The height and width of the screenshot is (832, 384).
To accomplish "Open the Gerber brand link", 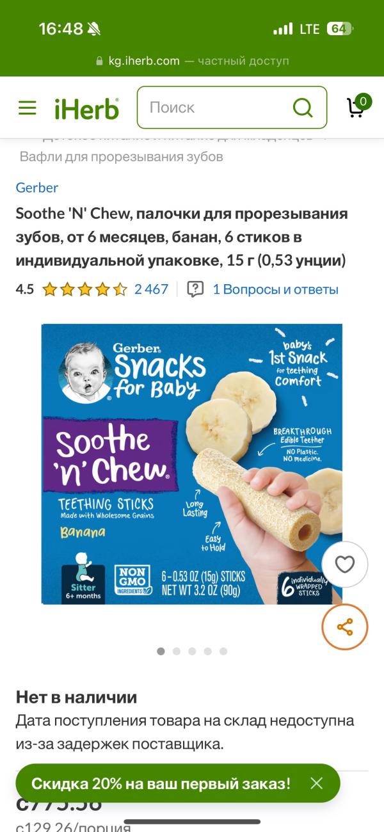I will coord(37,188).
